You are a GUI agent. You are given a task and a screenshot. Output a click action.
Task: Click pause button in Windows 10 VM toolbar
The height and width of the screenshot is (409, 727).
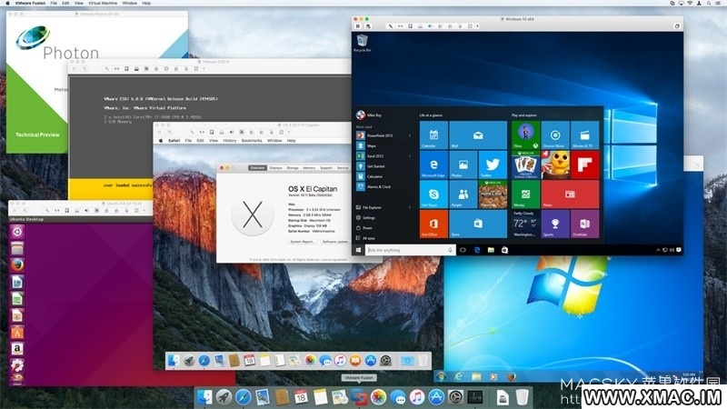358,26
